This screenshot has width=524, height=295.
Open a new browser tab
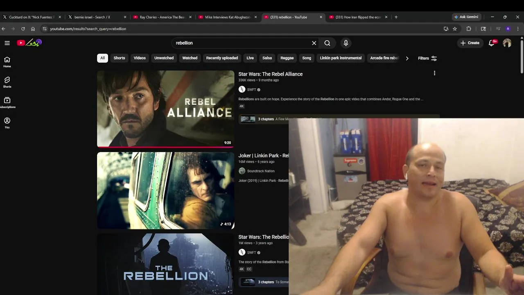pos(396,17)
